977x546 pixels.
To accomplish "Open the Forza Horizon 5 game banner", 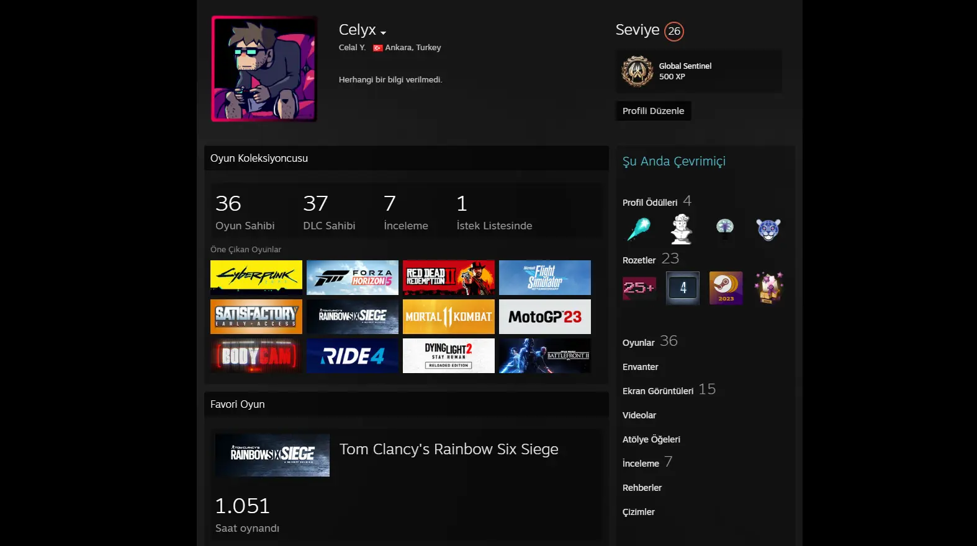I will click(x=353, y=278).
